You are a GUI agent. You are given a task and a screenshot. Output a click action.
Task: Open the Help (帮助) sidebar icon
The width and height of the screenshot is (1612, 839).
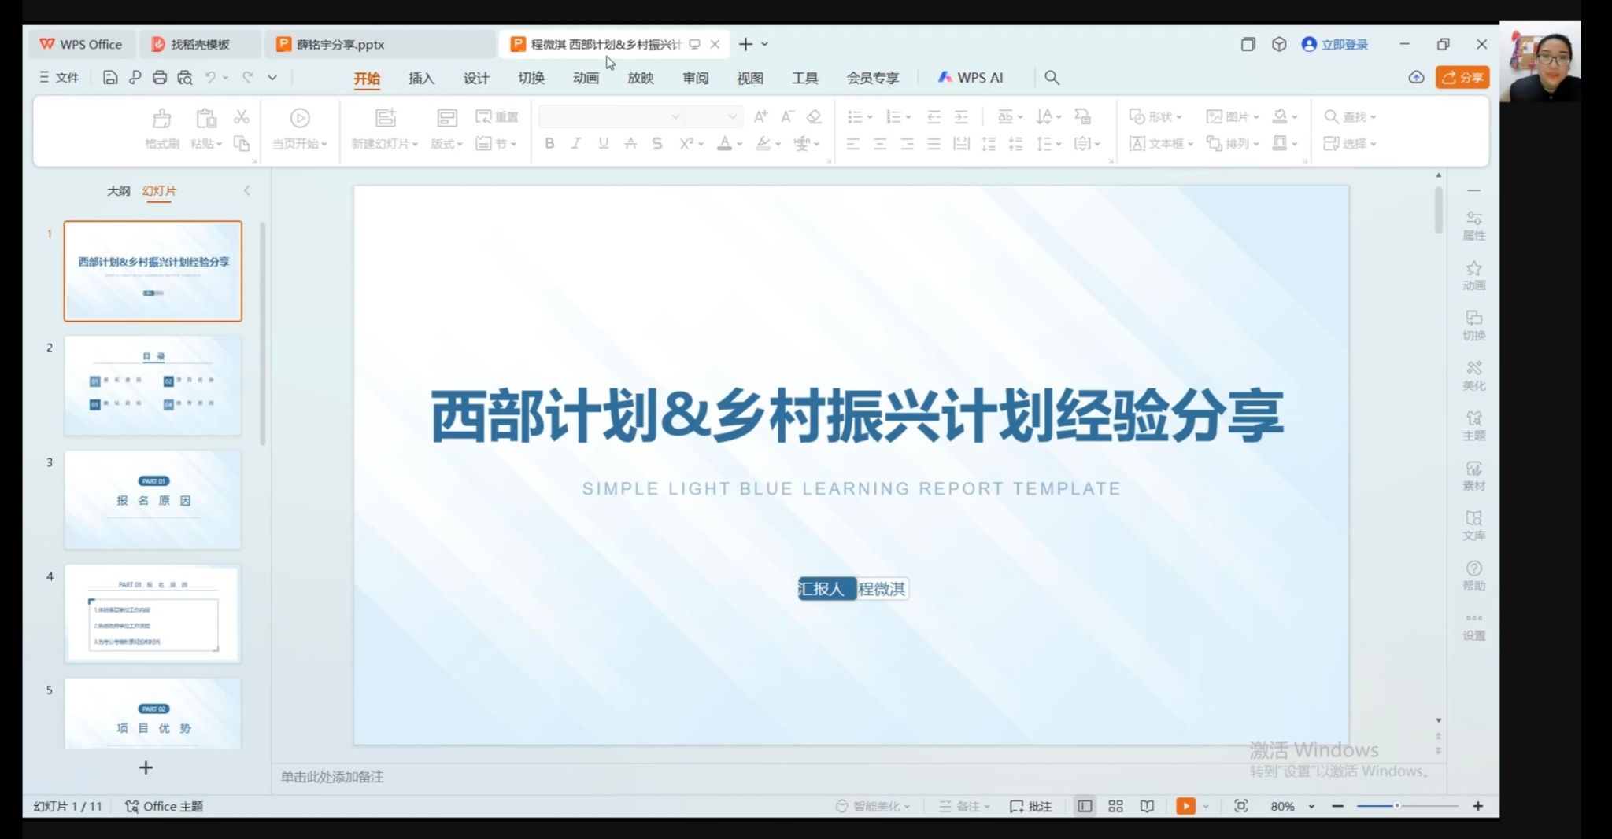(x=1473, y=576)
